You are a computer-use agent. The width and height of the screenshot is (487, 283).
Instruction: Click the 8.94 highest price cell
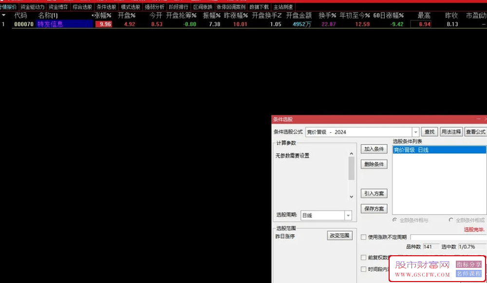(x=421, y=24)
